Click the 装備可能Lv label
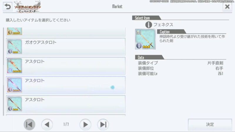 pyautogui.click(x=148, y=74)
